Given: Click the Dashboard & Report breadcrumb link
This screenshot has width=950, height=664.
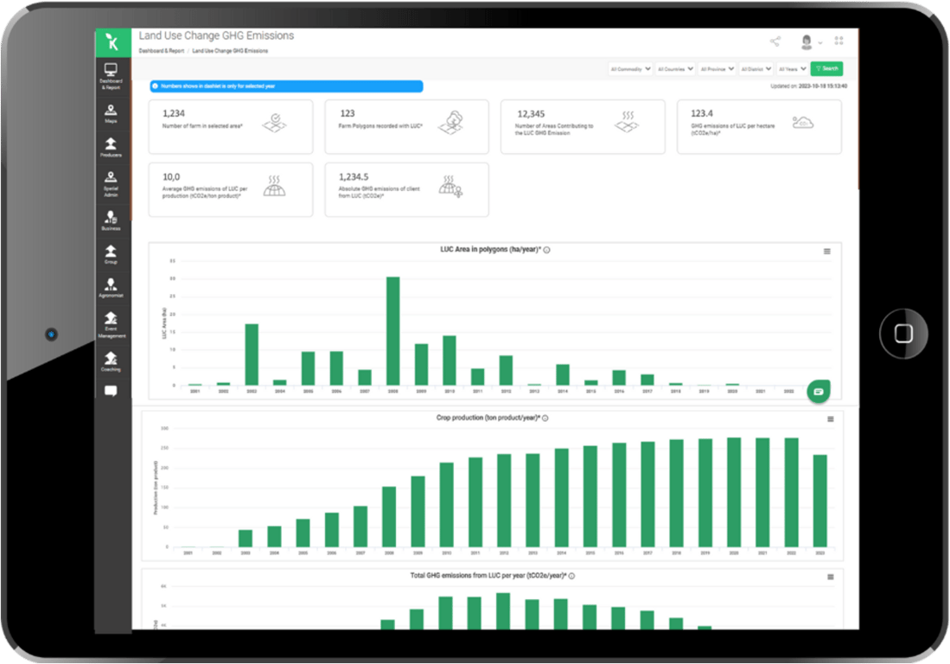Looking at the screenshot, I should (161, 51).
